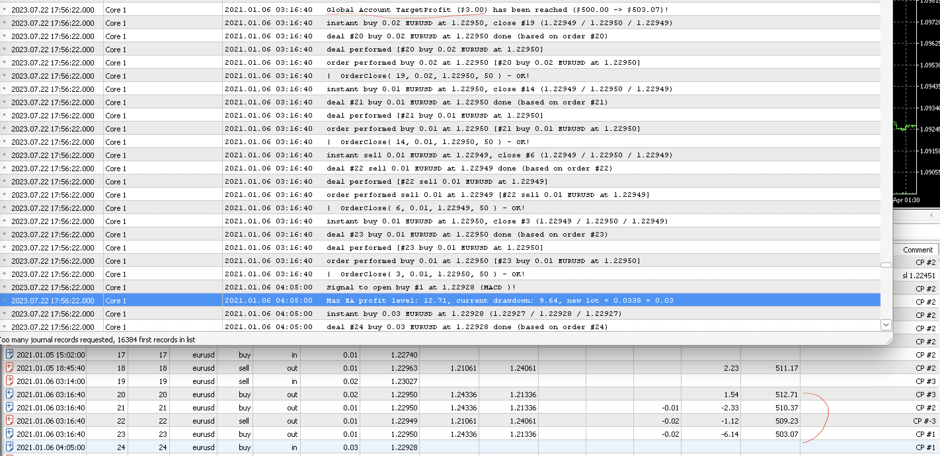The width and height of the screenshot is (940, 456).
Task: Select the 'OrderClose( 6, 0.01' line
Action: coord(440,208)
